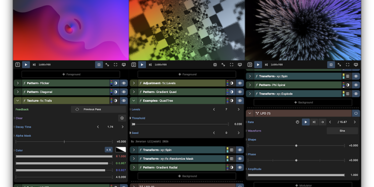The width and height of the screenshot is (374, 187).
Task: Add a Foreground layer in viewport 1
Action: (x=71, y=74)
